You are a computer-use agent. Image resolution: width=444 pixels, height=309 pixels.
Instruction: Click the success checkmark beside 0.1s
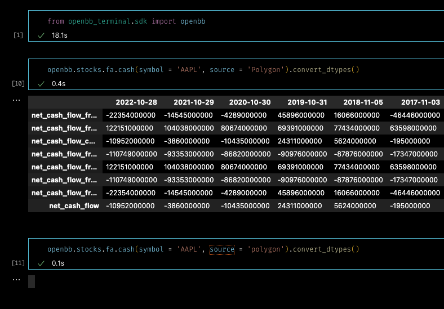point(41,263)
